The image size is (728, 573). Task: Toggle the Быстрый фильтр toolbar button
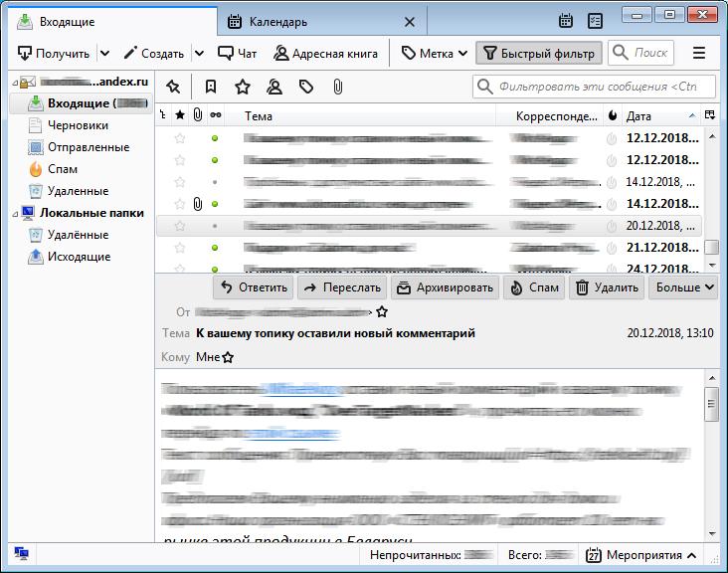pyautogui.click(x=538, y=53)
